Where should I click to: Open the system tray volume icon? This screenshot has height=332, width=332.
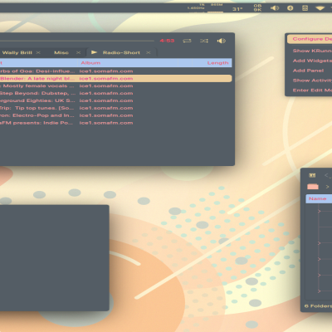[275, 8]
